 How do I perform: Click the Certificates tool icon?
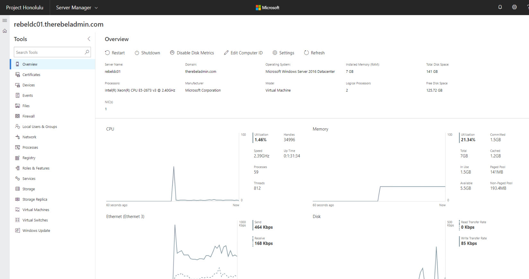tap(18, 75)
